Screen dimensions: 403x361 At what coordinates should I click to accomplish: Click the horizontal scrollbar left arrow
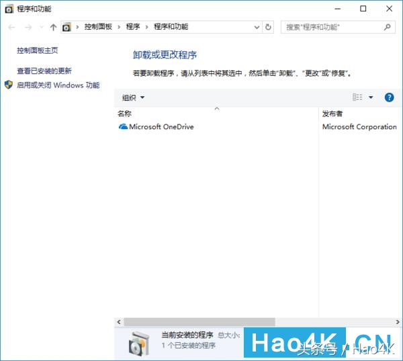[x=119, y=322]
